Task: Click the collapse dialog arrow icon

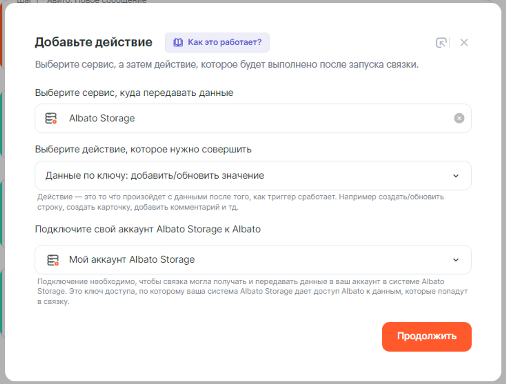Action: coord(441,43)
